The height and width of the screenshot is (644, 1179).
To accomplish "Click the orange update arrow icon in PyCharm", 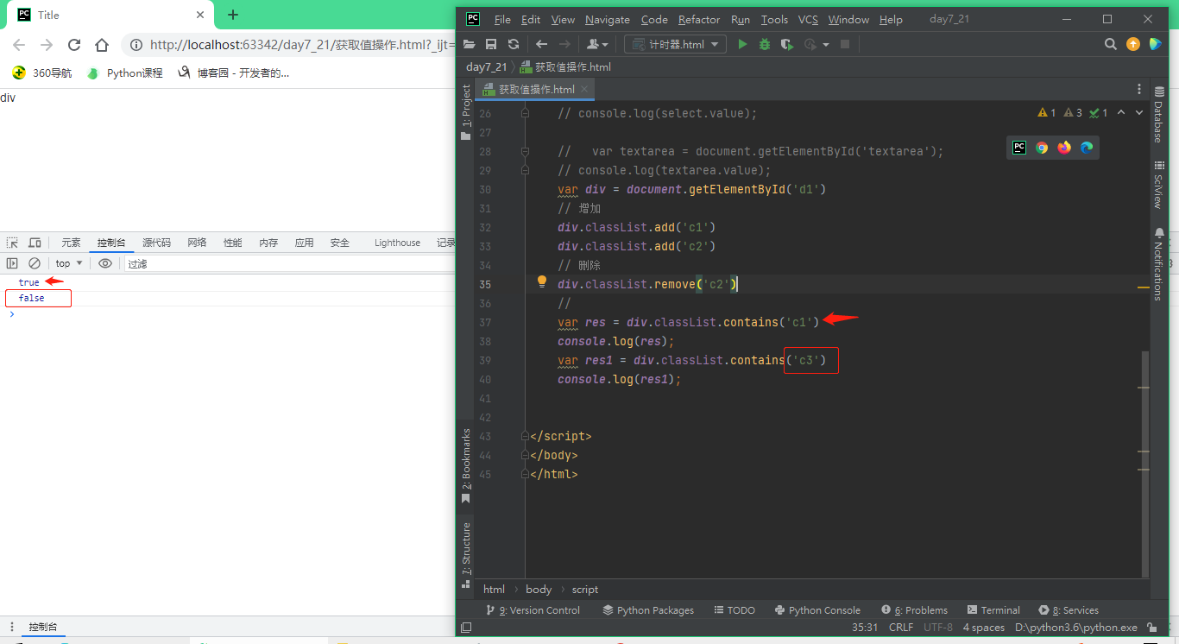I will pos(1133,44).
